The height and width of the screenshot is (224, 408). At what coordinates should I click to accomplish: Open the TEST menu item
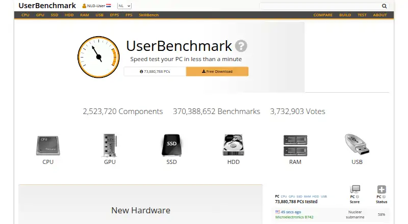(x=362, y=15)
